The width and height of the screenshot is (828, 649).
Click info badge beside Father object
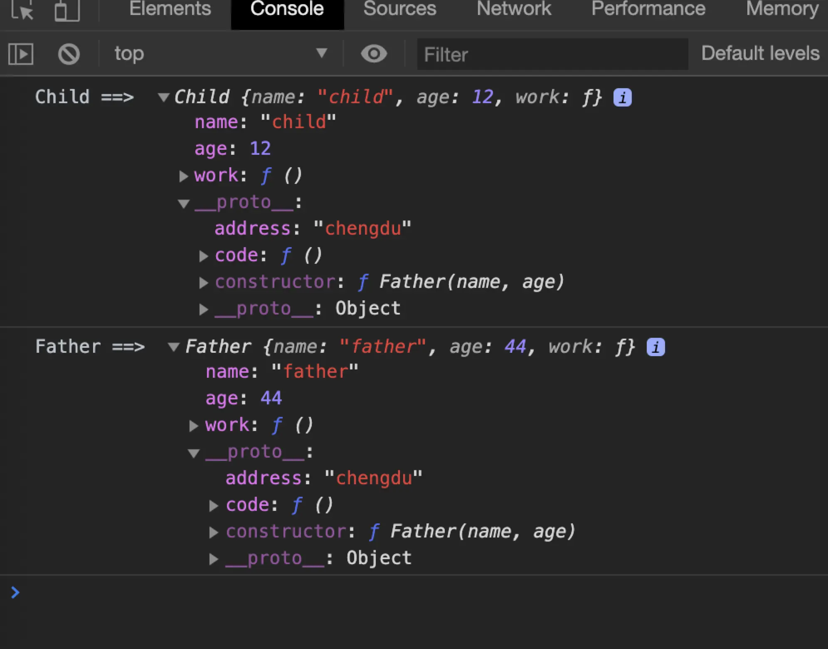pyautogui.click(x=655, y=347)
